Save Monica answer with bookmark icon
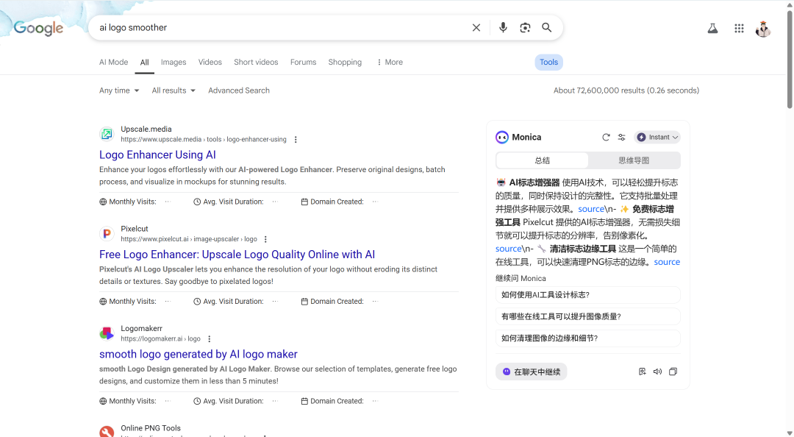Screen dimensions: 794x437 tap(642, 372)
